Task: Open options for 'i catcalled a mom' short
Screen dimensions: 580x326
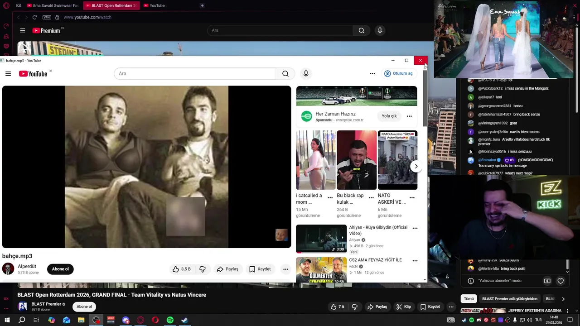Action: click(330, 197)
